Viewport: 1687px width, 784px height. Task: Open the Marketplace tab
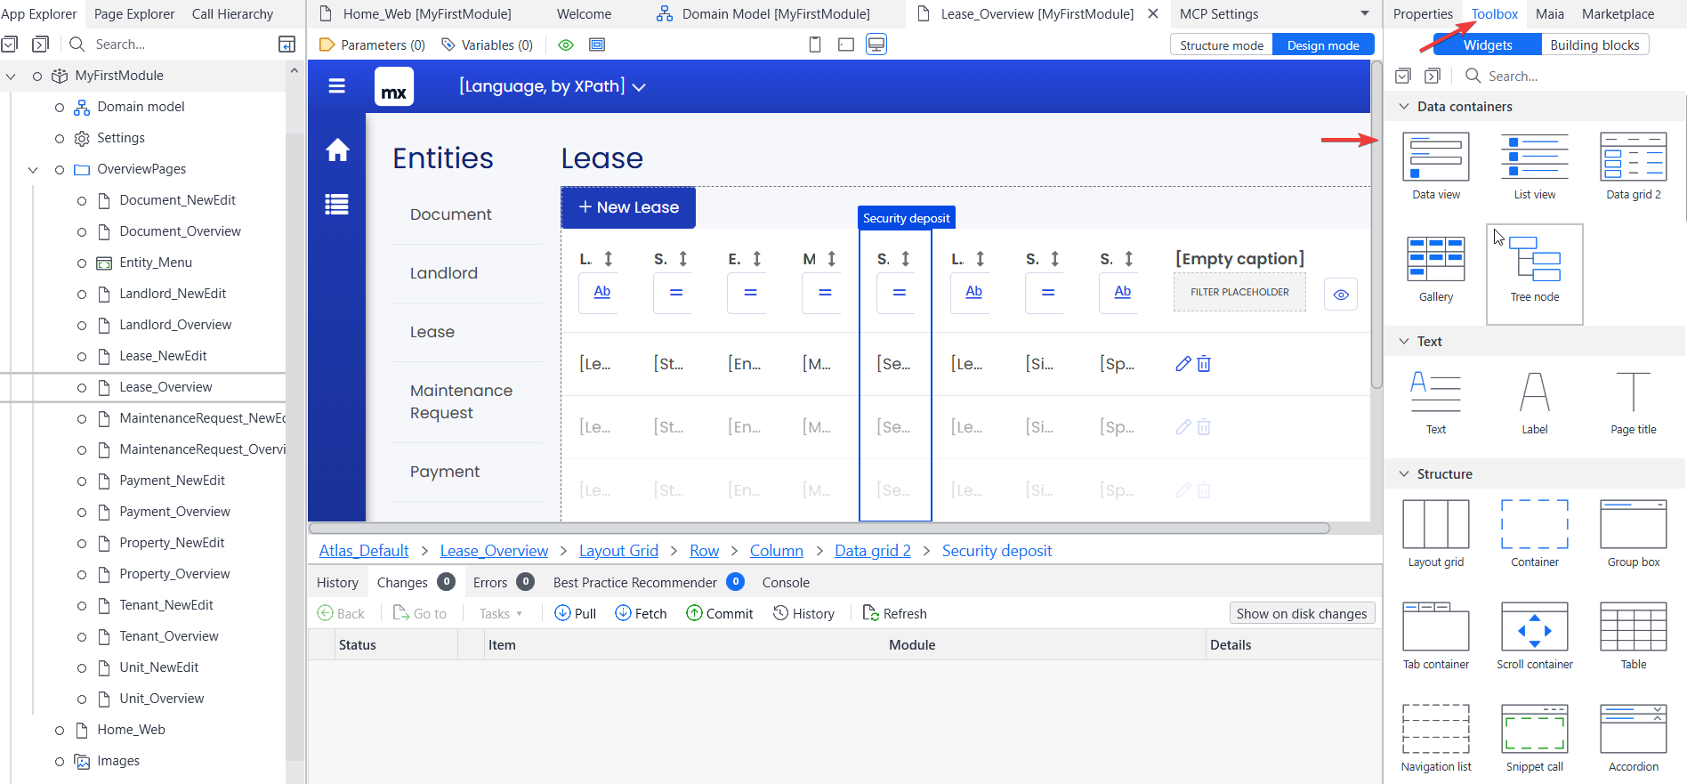click(x=1618, y=14)
